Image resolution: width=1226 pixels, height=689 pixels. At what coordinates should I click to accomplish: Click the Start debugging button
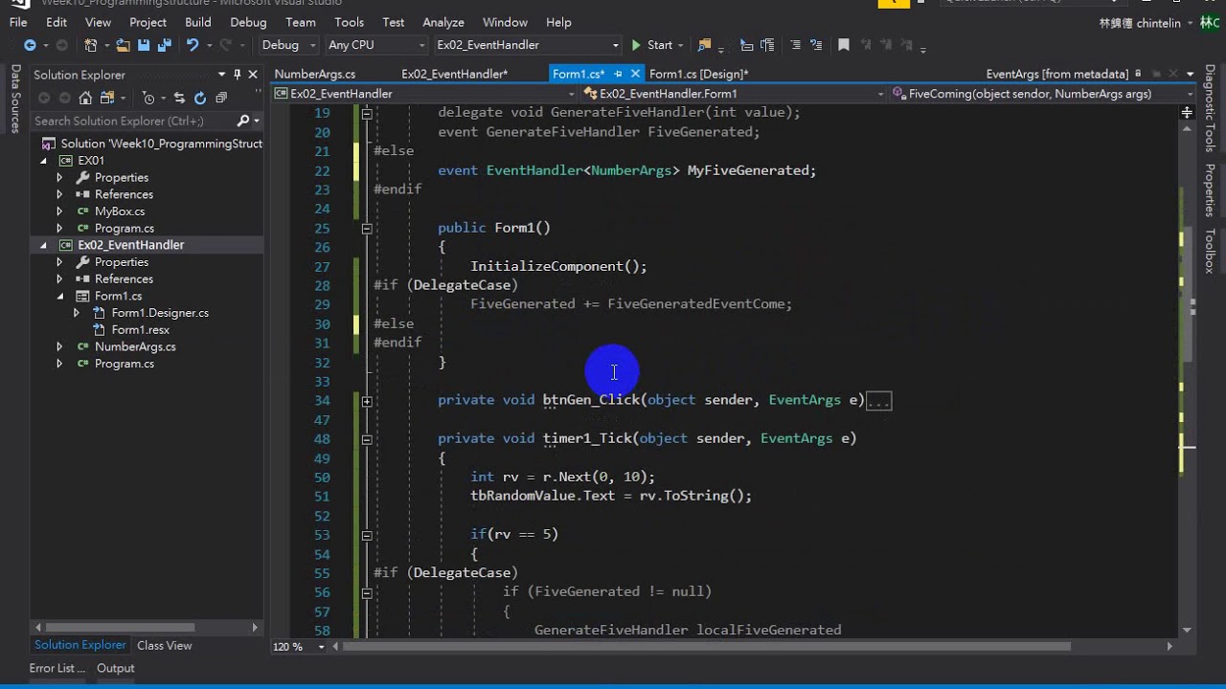652,45
